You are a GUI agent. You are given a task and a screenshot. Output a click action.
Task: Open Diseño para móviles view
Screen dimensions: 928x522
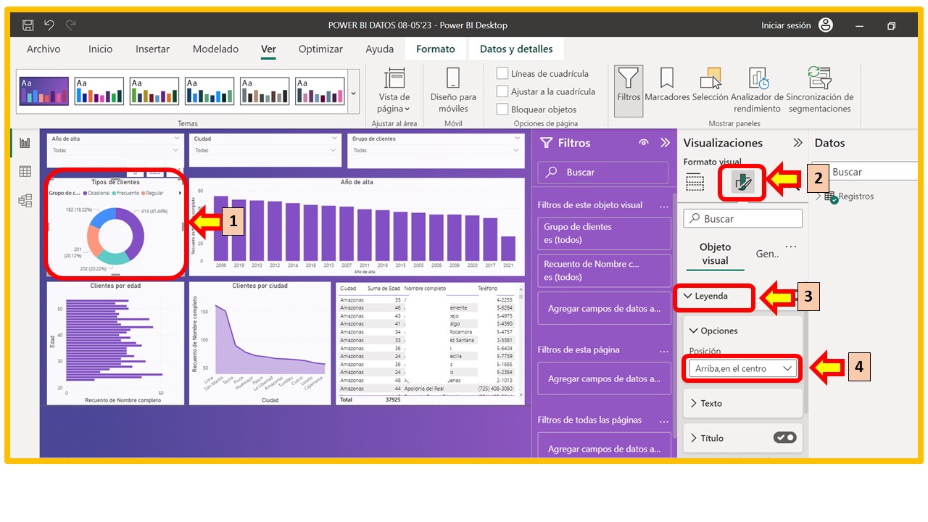[453, 91]
